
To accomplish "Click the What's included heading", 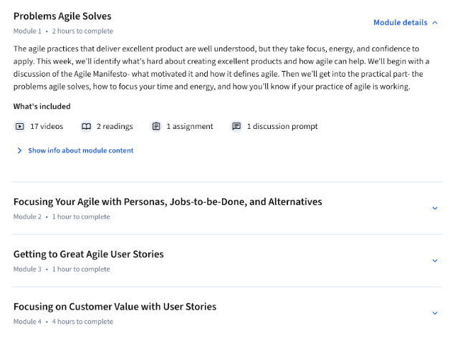I will (x=42, y=107).
